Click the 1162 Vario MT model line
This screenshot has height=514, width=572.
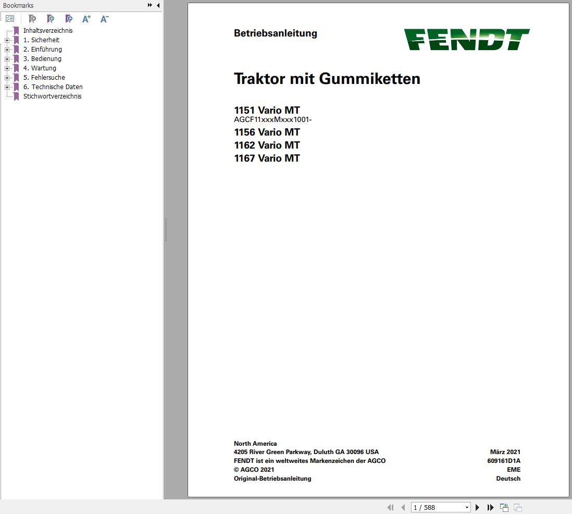[267, 145]
